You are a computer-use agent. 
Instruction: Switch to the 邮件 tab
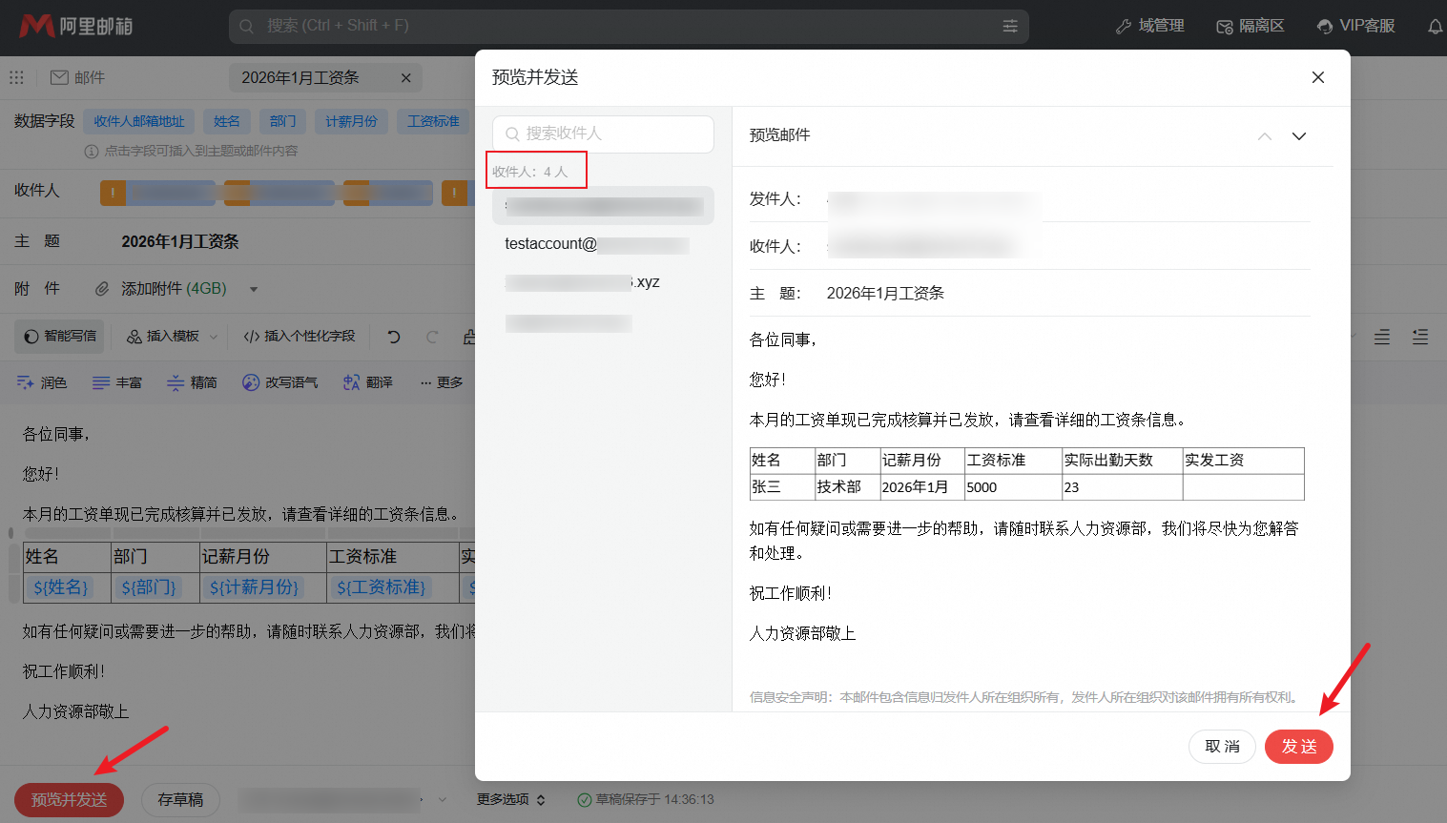(78, 77)
